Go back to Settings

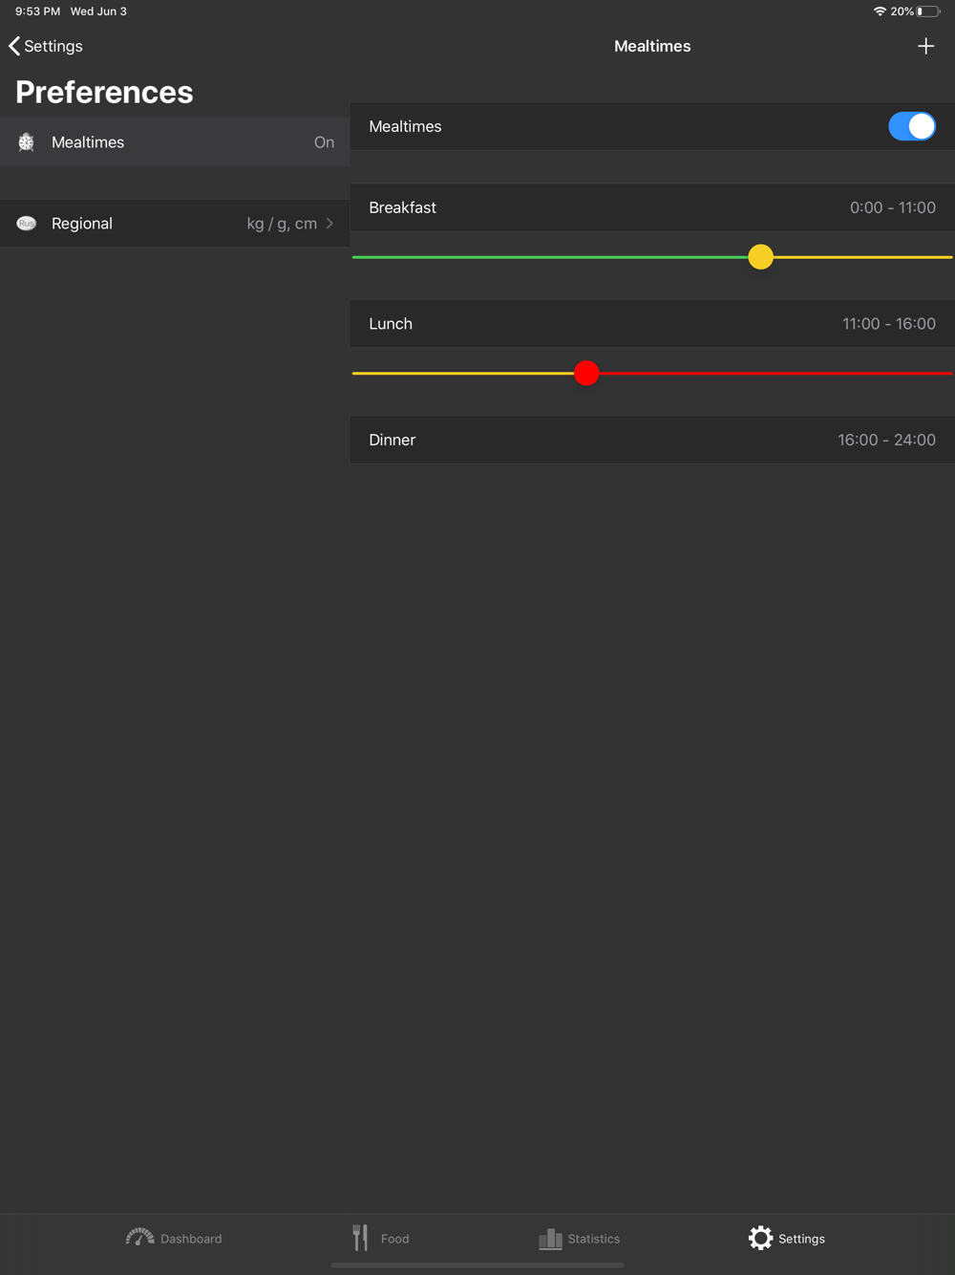tap(53, 46)
